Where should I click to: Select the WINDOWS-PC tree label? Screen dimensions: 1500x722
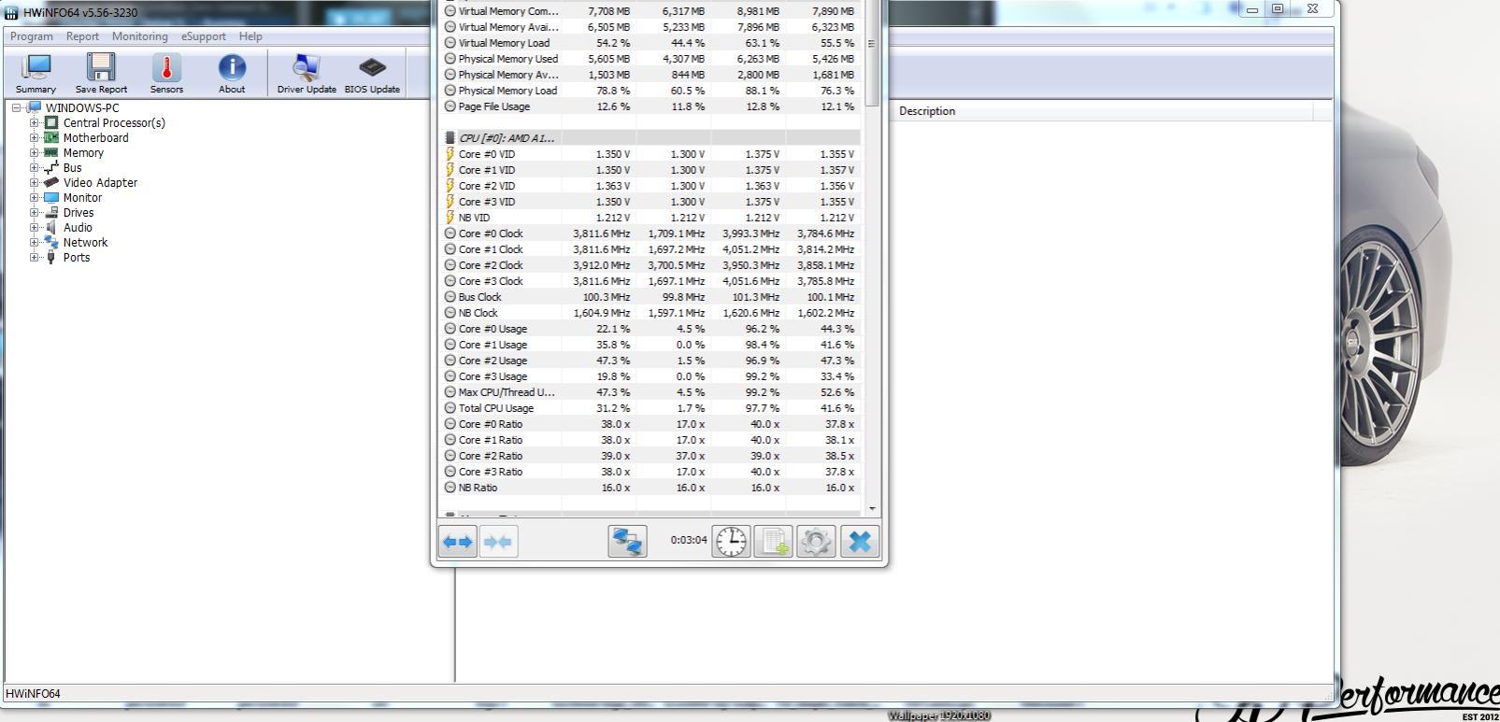(x=82, y=107)
